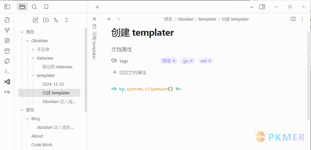Click templater in the breadcrumb path

pyautogui.click(x=208, y=19)
